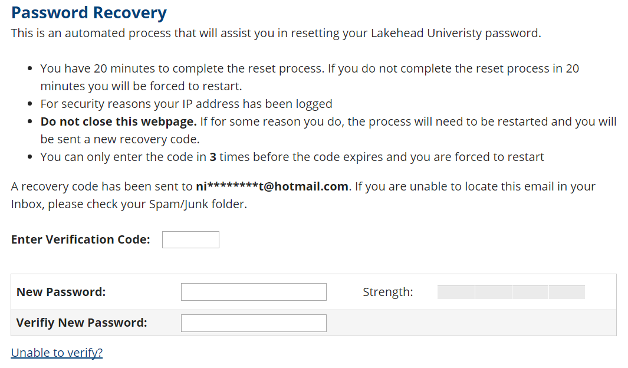Select the Password Recovery heading
The image size is (628, 368).
point(88,12)
